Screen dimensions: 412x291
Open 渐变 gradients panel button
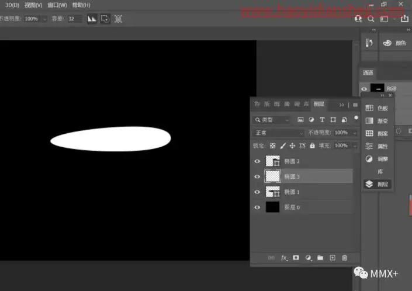click(376, 120)
